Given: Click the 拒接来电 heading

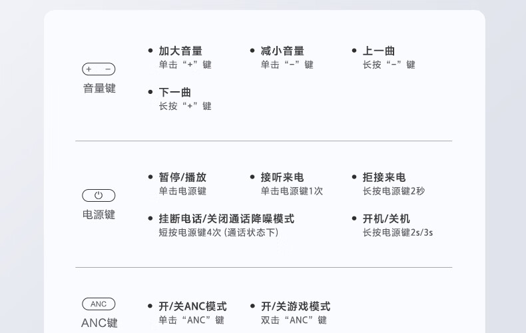Looking at the screenshot, I should click(x=384, y=177).
